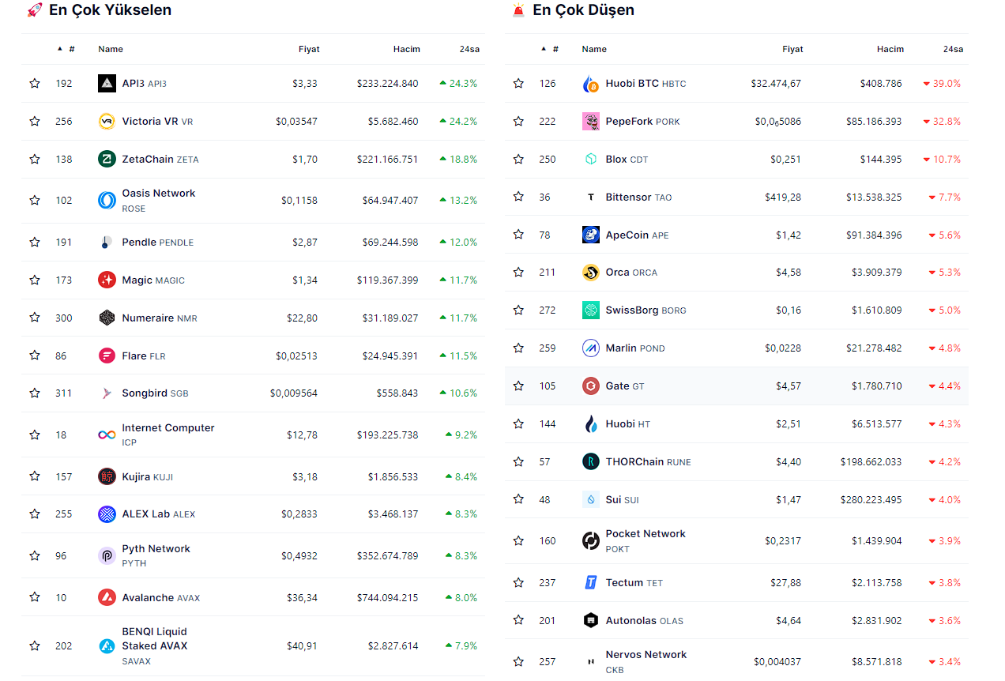This screenshot has width=1005, height=681.
Task: Click the ApeCoin logo icon
Action: coord(591,235)
